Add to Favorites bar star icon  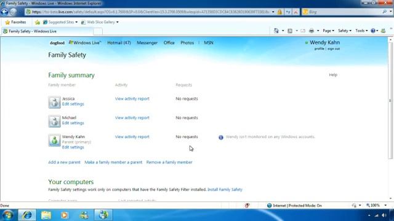37,22
